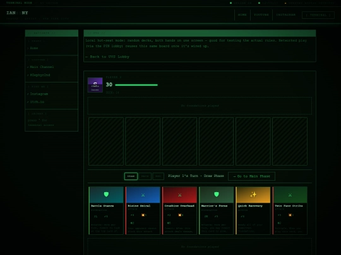Go back to UVS Lobby
This screenshot has width=341, height=255.
[107, 57]
